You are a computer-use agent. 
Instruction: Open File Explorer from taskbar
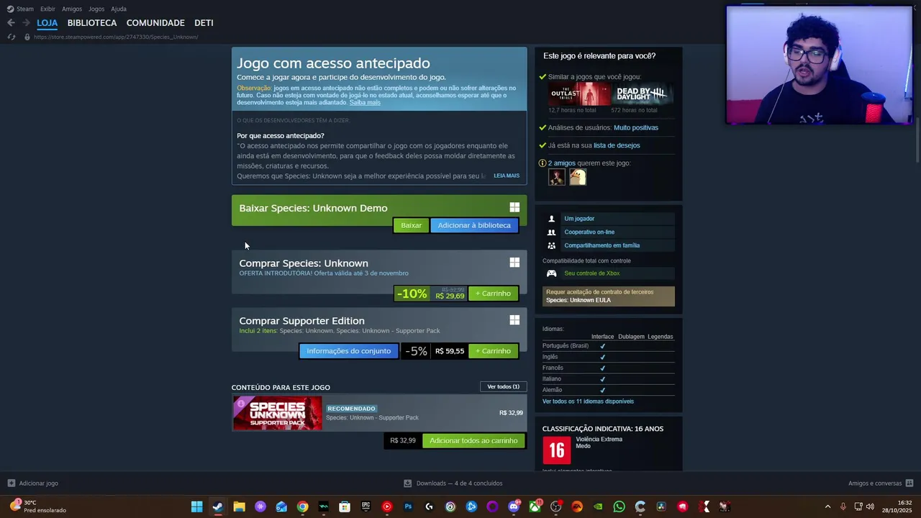tap(239, 506)
